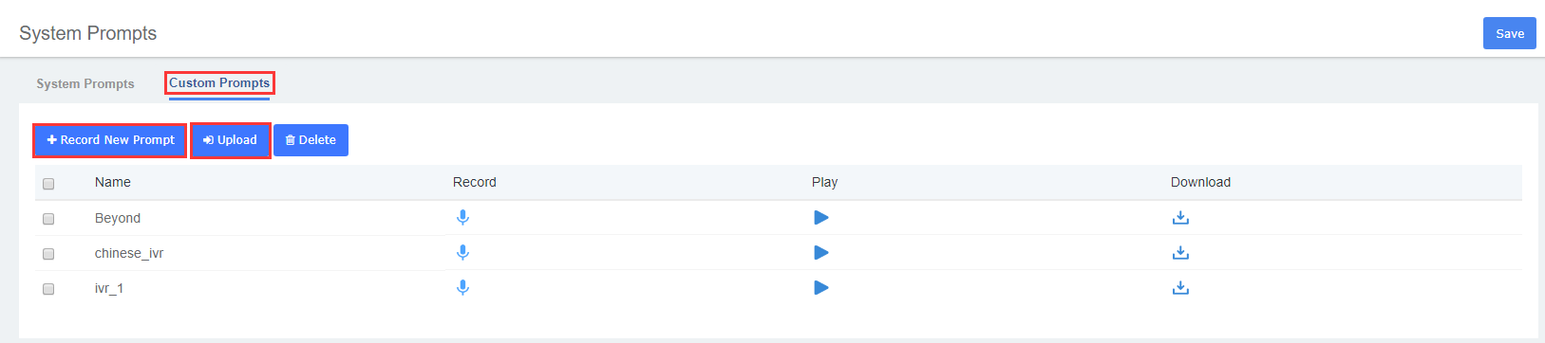Image resolution: width=1545 pixels, height=343 pixels.
Task: Play the ivr_1 prompt
Action: (x=821, y=288)
